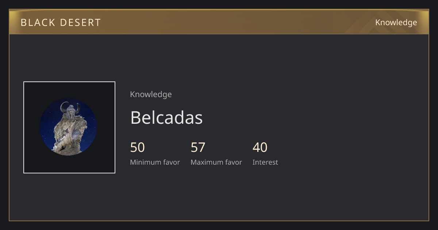Viewport: 438px width, 230px height.
Task: Select the Maximum favor label
Action: (216, 162)
